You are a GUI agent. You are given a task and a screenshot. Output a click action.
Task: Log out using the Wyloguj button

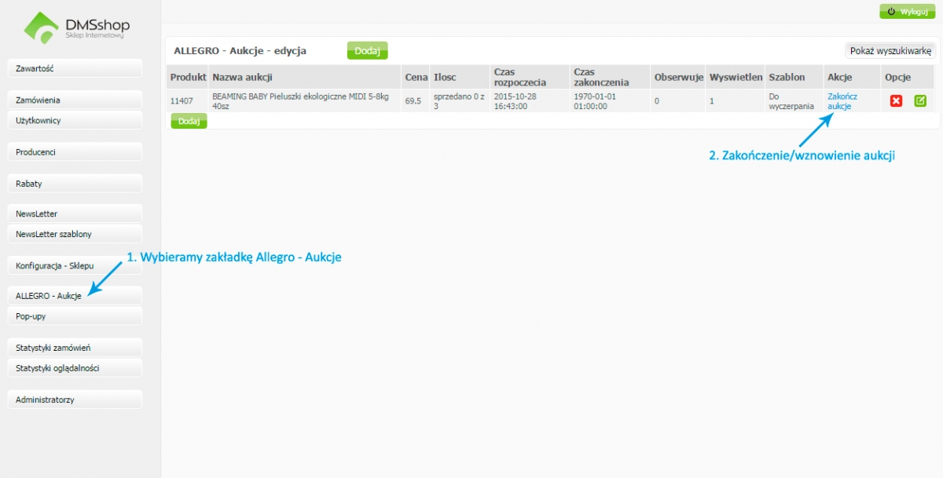pos(908,12)
